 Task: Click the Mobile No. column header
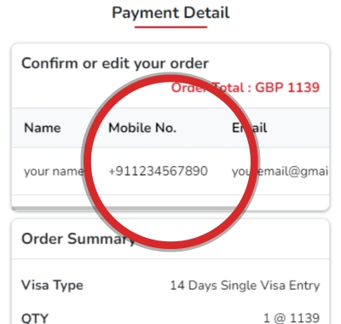click(x=142, y=128)
